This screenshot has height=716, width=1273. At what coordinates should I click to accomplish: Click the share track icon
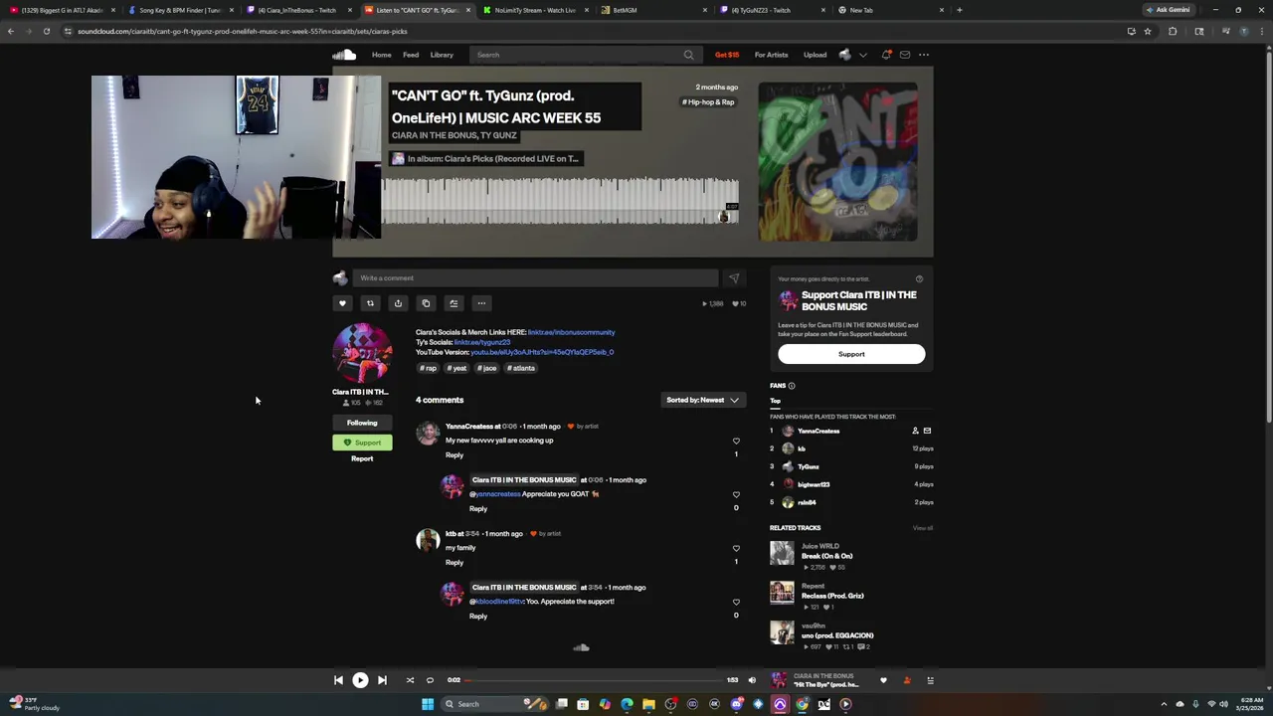tap(398, 303)
